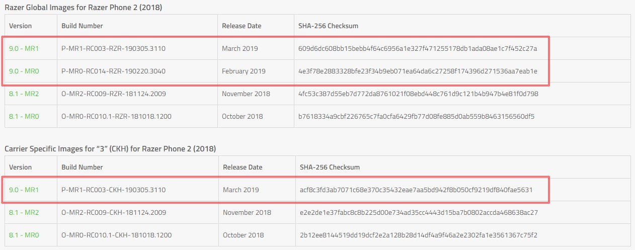Image resolution: width=635 pixels, height=250 pixels.
Task: Click build number P-MR1-RC003-CKH-190305.3110
Action: tap(114, 190)
